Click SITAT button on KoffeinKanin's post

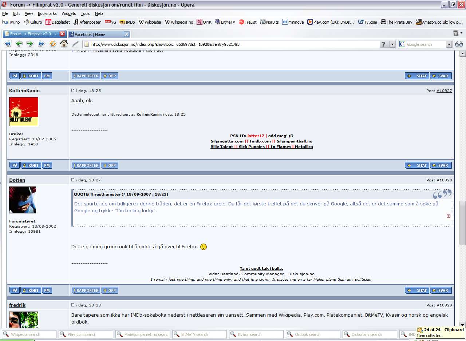coord(417,165)
